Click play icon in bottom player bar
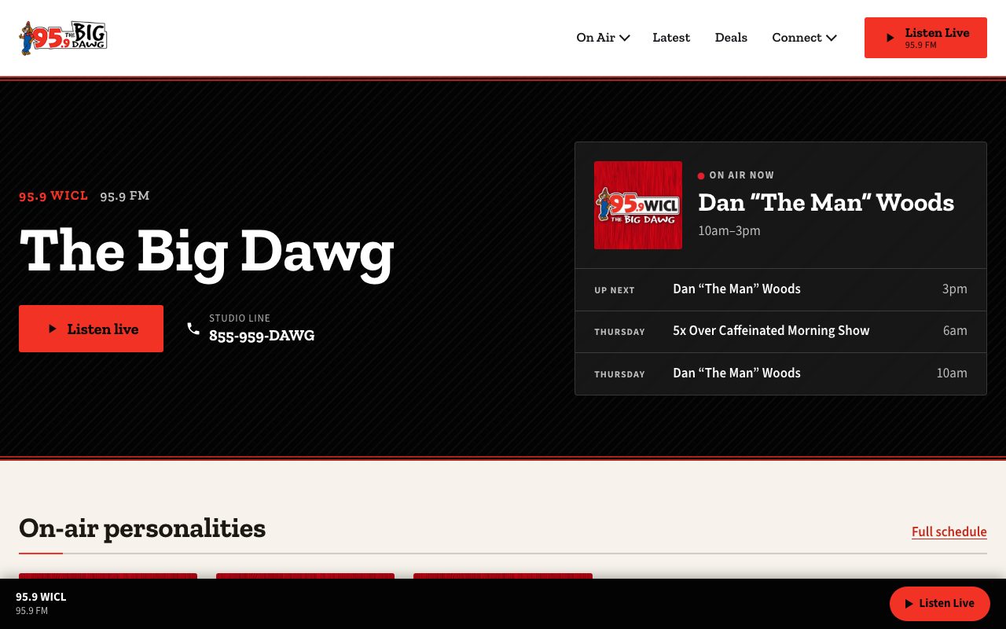 point(909,604)
